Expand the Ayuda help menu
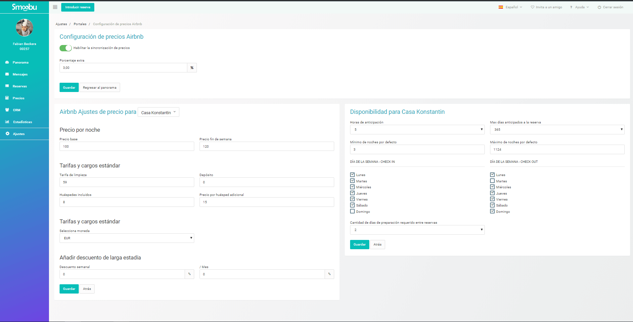Image resolution: width=633 pixels, height=322 pixels. click(x=580, y=7)
